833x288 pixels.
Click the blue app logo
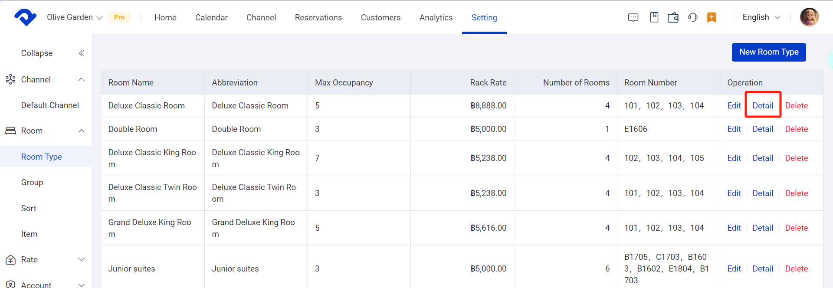point(25,17)
